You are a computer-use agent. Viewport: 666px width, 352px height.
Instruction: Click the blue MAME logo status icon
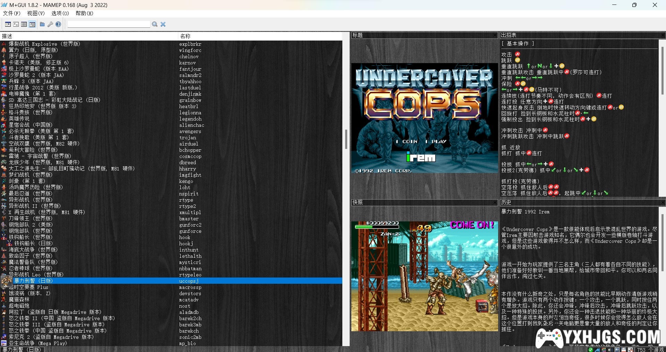click(597, 350)
